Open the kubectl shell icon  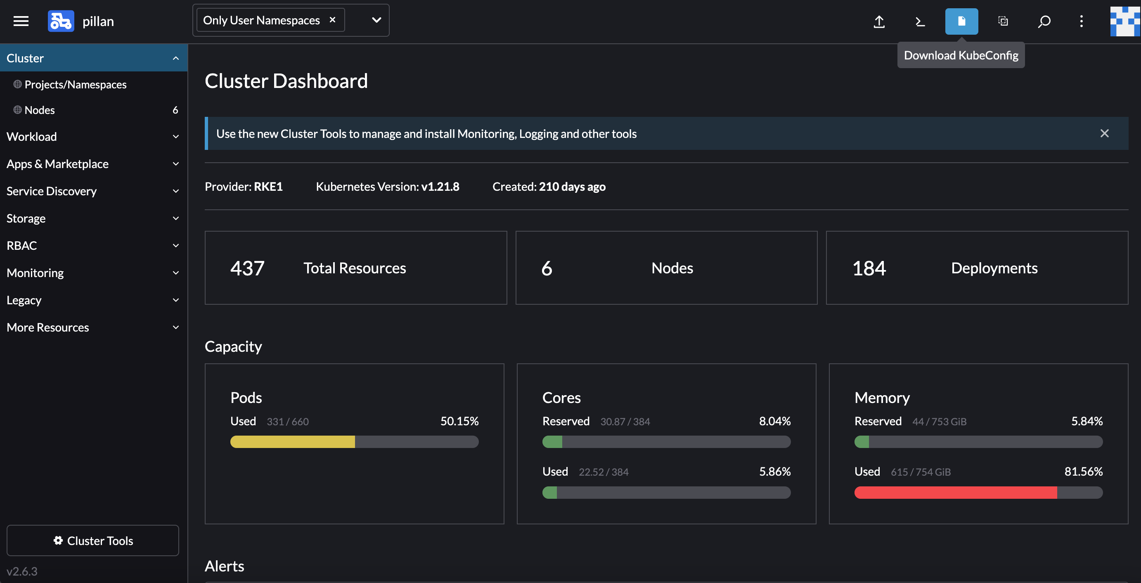920,21
